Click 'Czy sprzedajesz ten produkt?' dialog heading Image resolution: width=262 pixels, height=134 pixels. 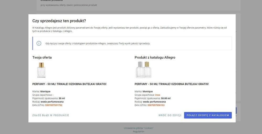pyautogui.click(x=59, y=21)
